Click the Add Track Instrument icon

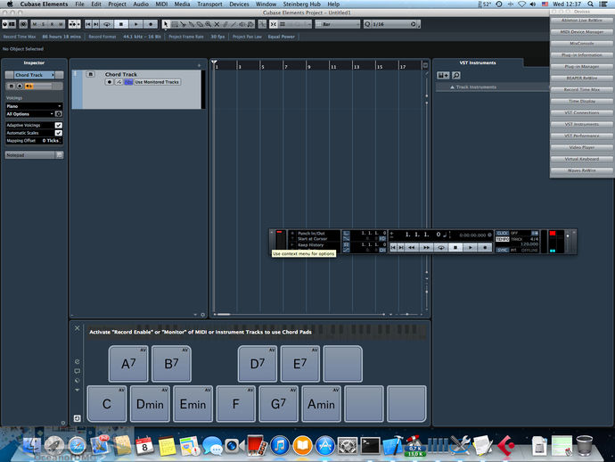coord(443,75)
